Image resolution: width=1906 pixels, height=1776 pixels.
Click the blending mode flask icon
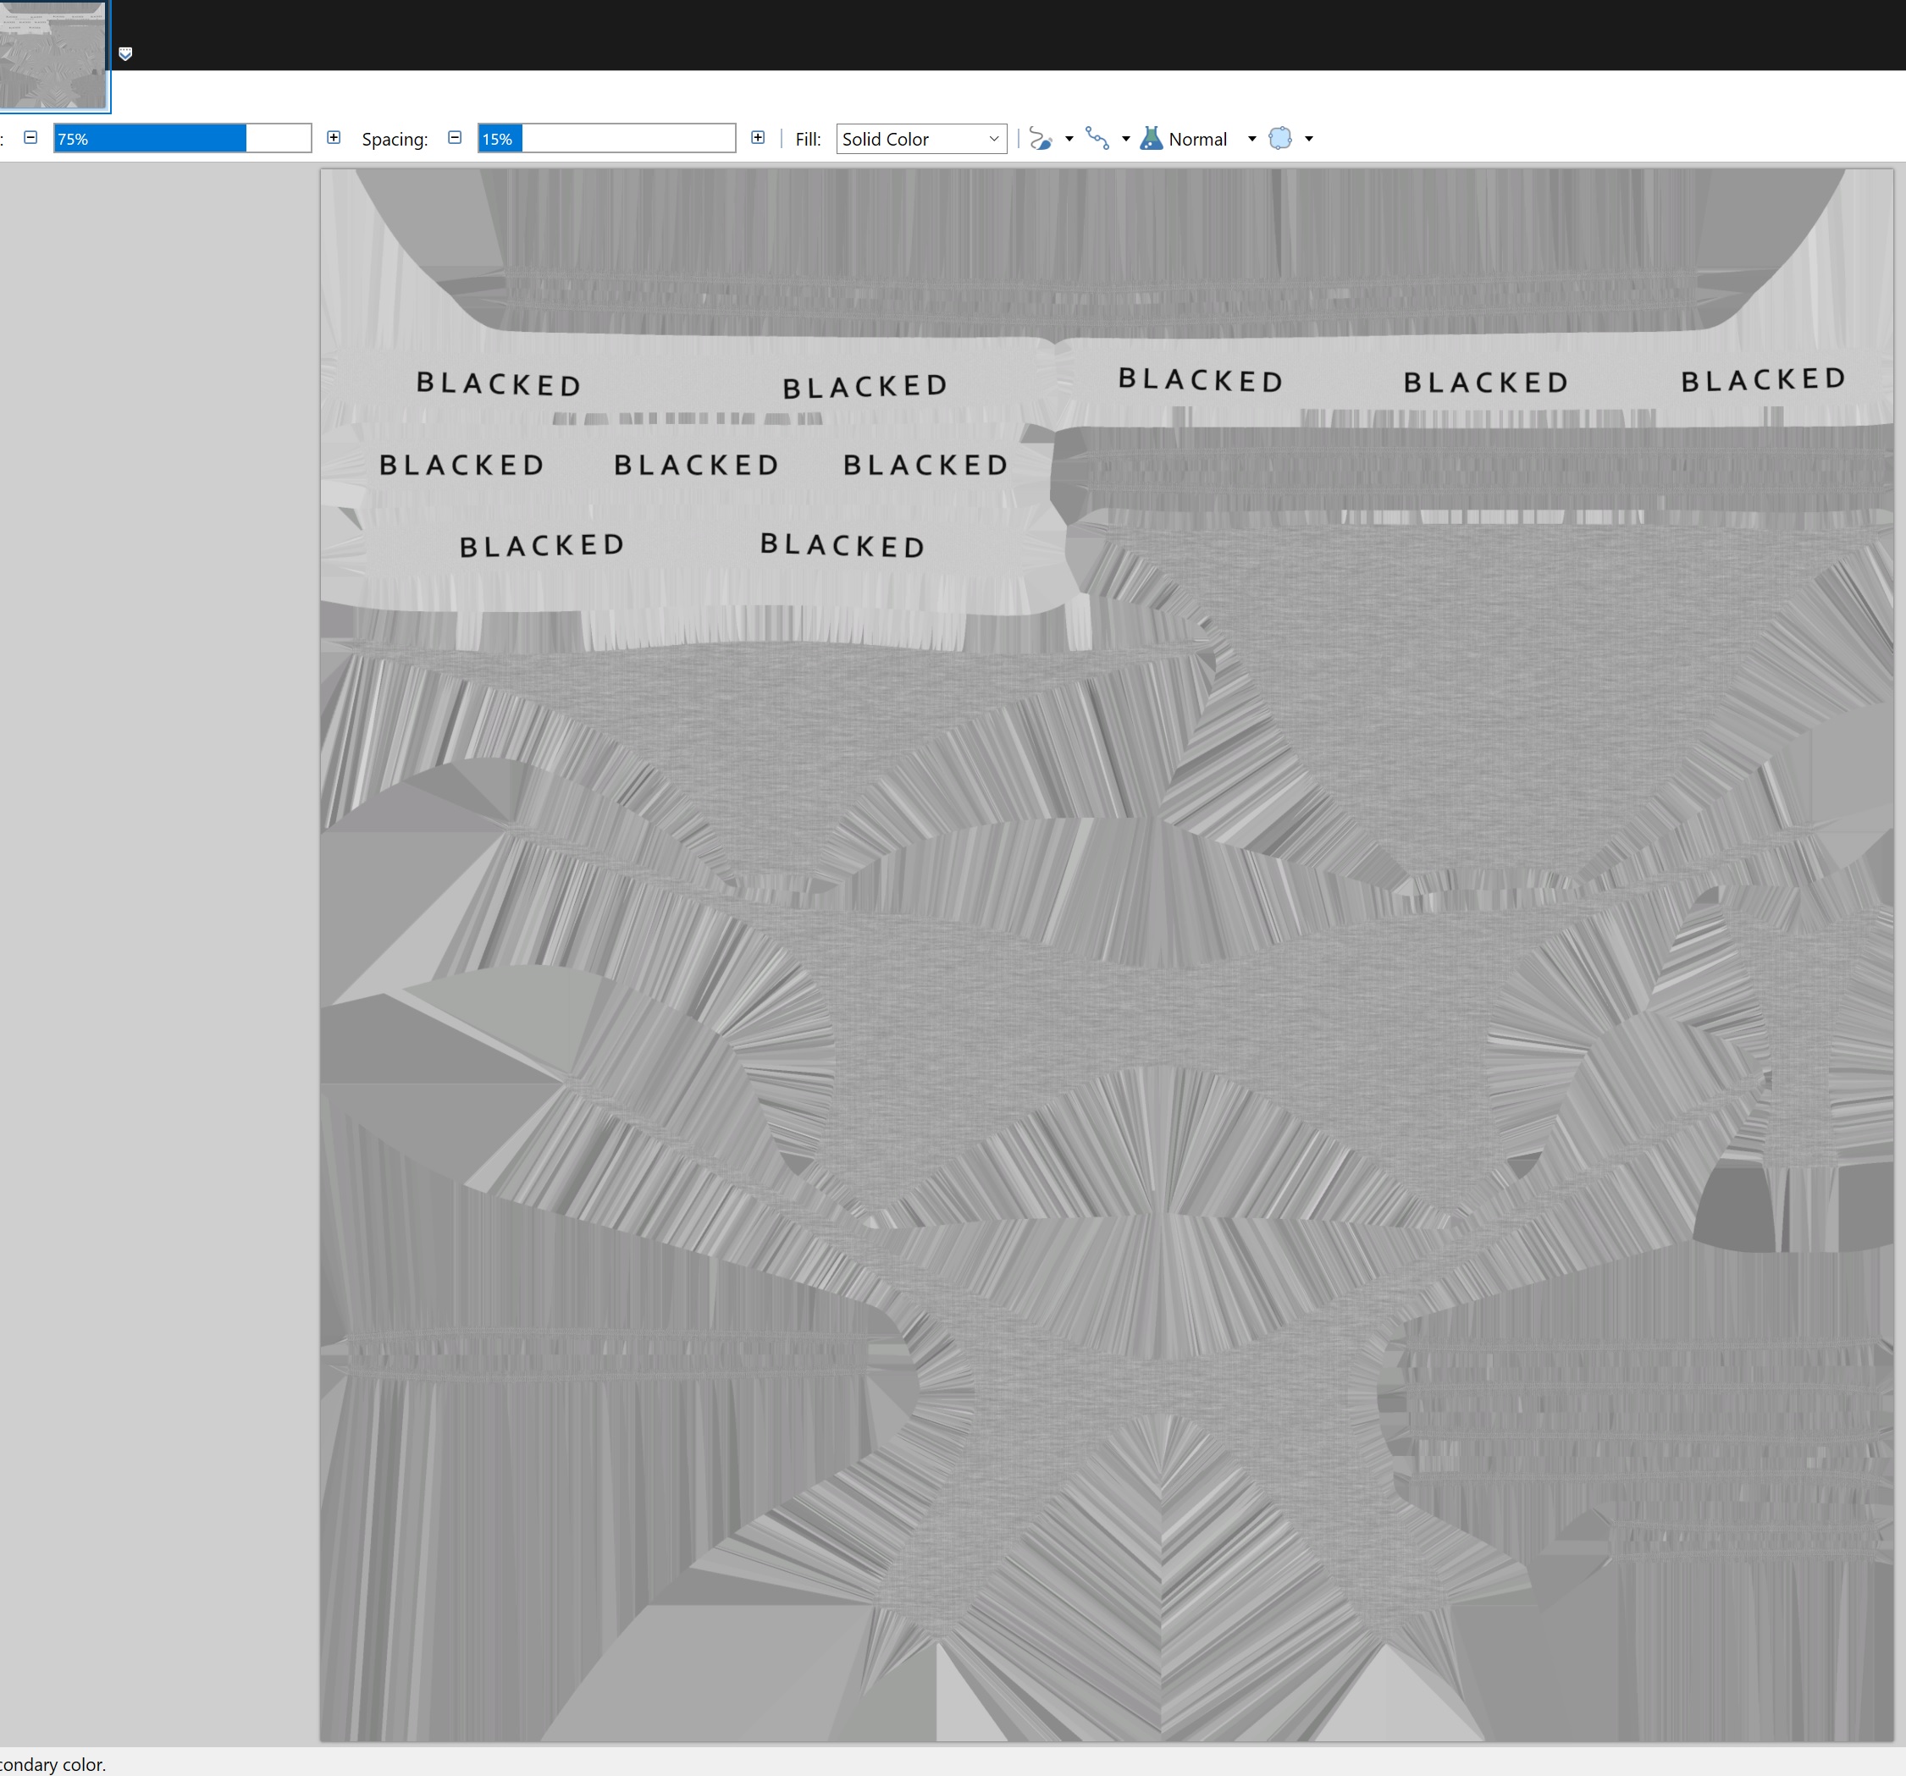pos(1152,139)
